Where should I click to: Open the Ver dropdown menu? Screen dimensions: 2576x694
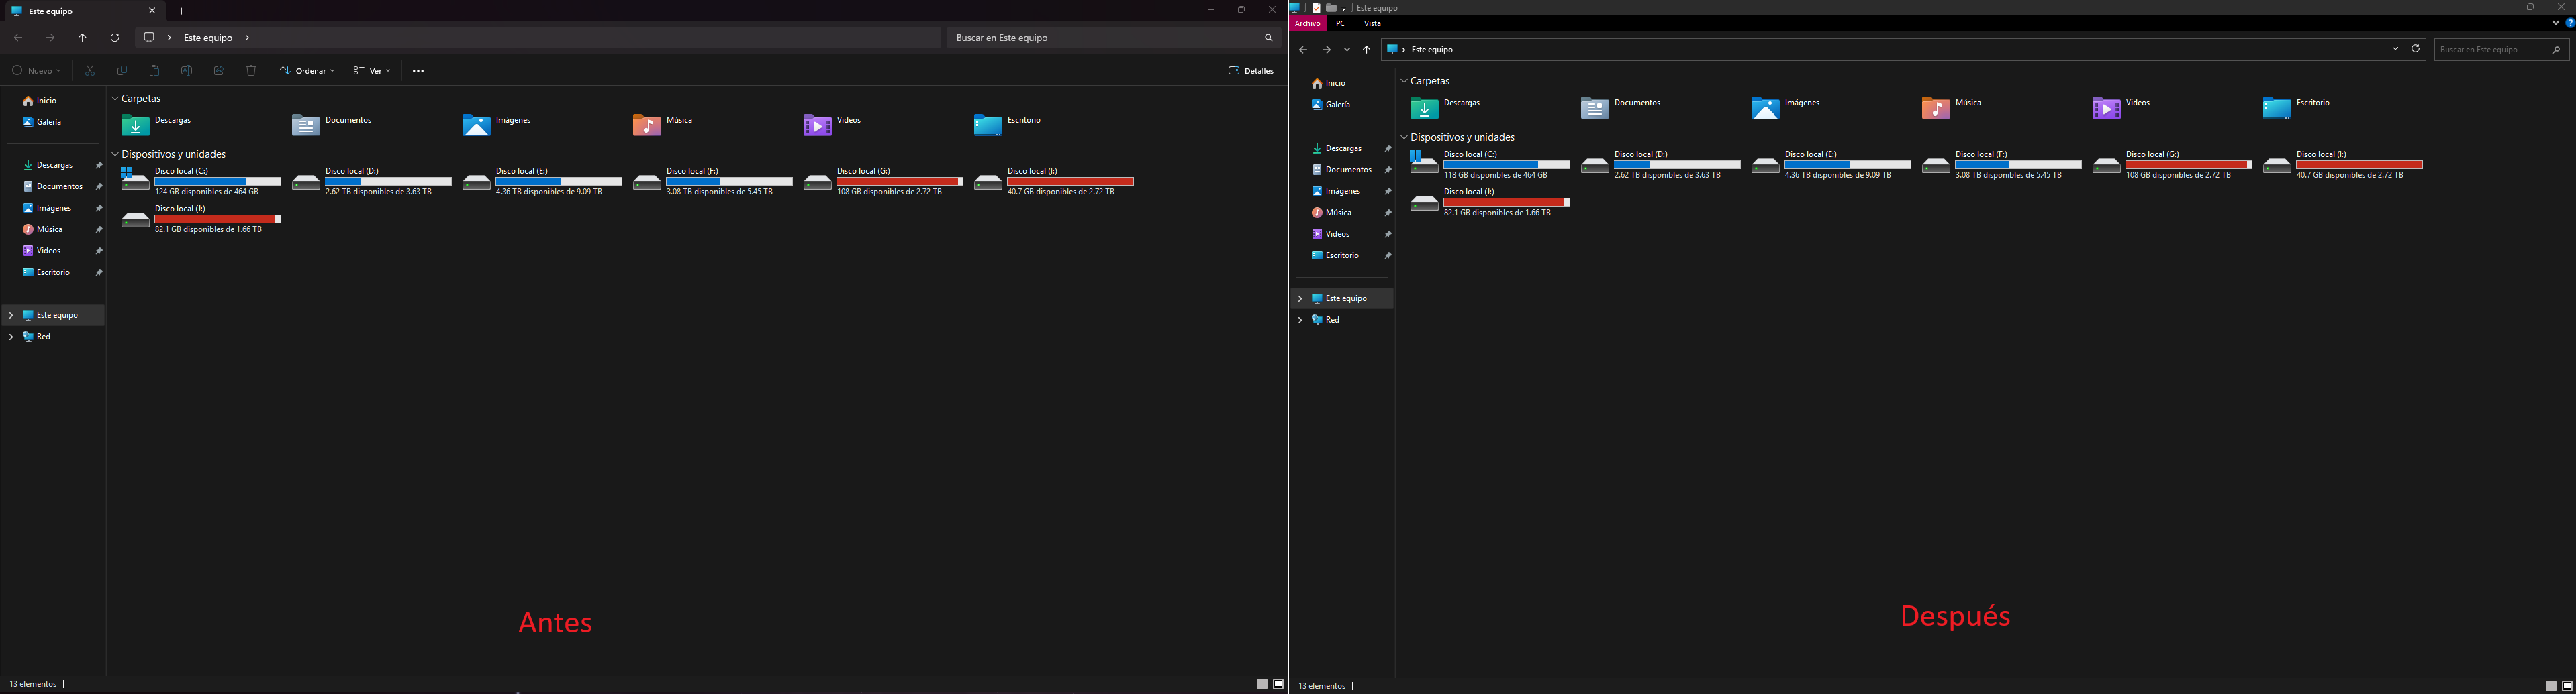(x=371, y=71)
